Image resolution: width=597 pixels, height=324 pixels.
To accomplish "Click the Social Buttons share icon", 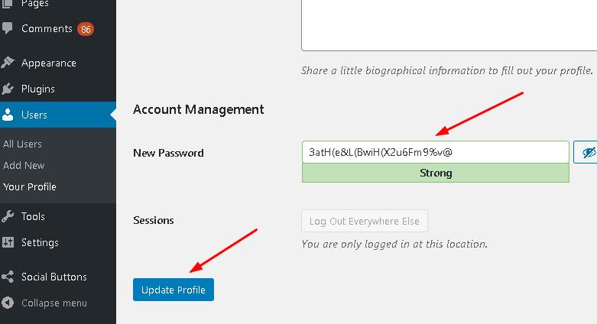I will pyautogui.click(x=8, y=277).
